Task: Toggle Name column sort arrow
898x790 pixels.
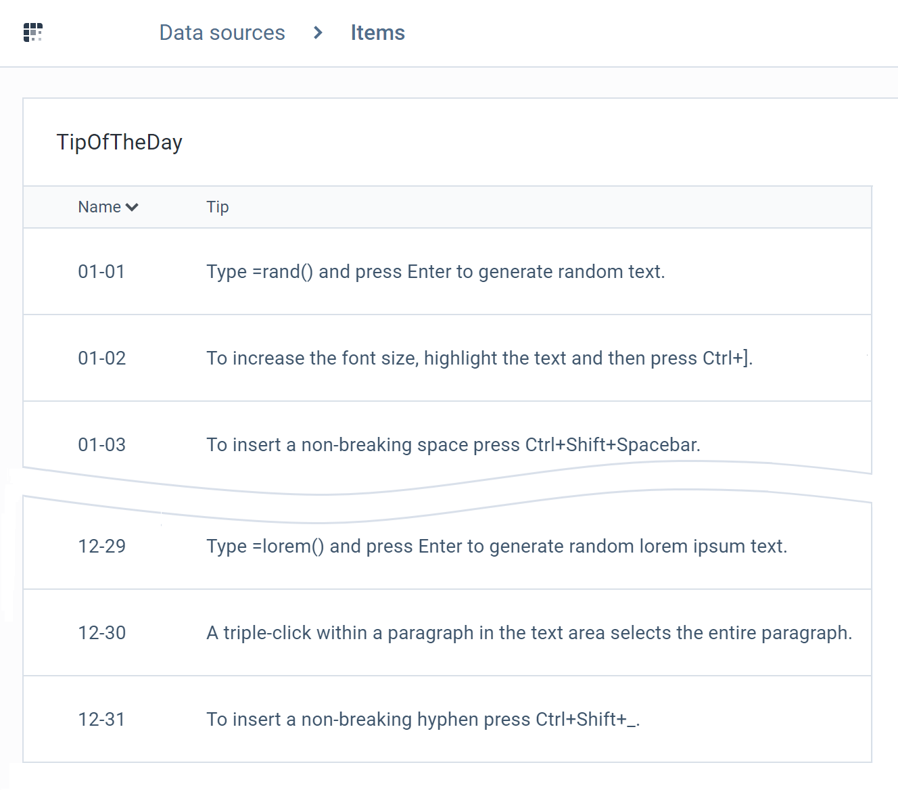Action: click(x=132, y=207)
